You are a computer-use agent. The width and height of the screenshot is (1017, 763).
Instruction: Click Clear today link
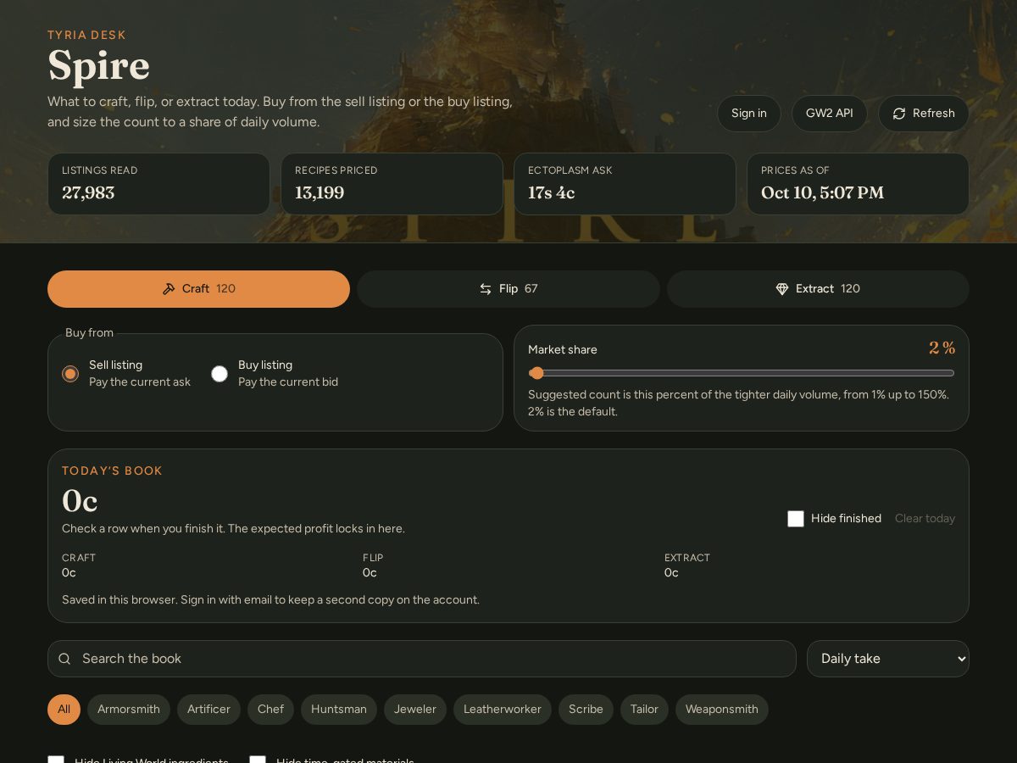(925, 519)
